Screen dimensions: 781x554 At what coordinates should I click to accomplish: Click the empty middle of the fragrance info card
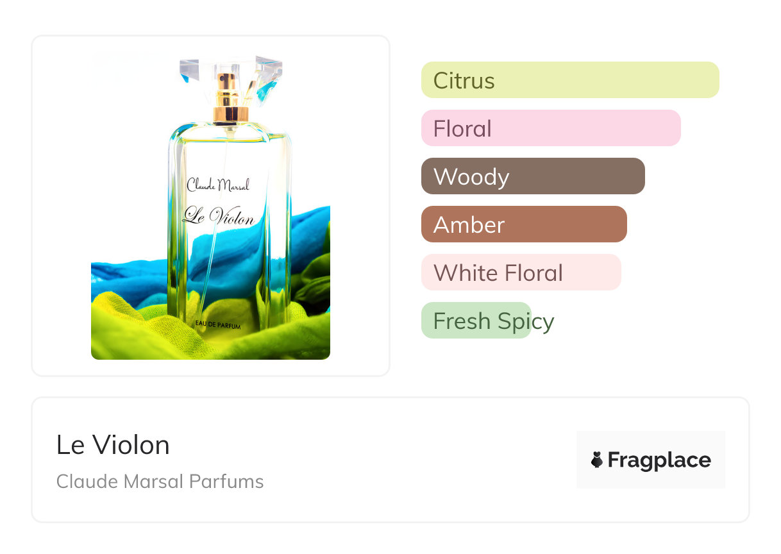[x=417, y=460]
